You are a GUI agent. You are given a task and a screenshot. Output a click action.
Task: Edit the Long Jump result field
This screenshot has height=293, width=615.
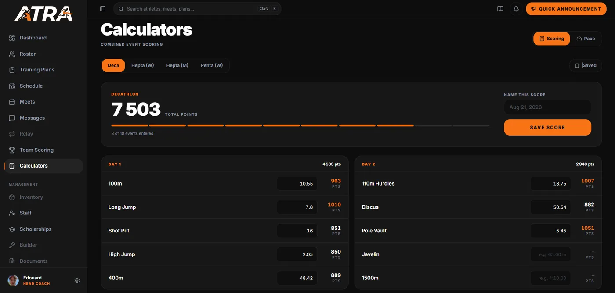pyautogui.click(x=297, y=207)
